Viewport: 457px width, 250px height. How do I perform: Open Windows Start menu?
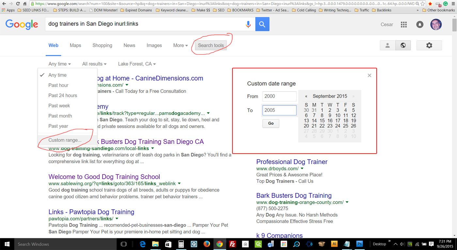pos(7,244)
